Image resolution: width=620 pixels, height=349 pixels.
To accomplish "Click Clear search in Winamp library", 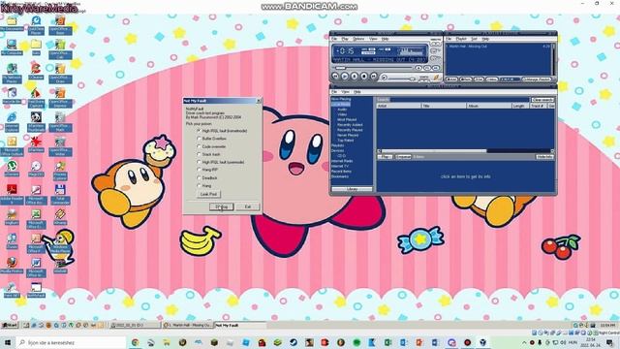I will [542, 100].
